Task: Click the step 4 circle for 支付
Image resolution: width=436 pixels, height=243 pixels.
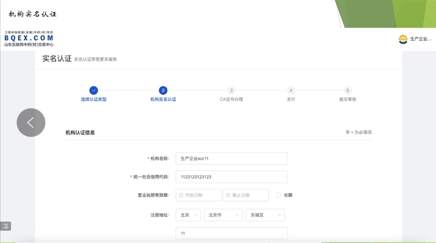Action: pos(291,91)
